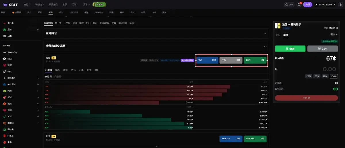Switch to 体育 category tab
Screen dimensions: 345x148
(51, 12)
